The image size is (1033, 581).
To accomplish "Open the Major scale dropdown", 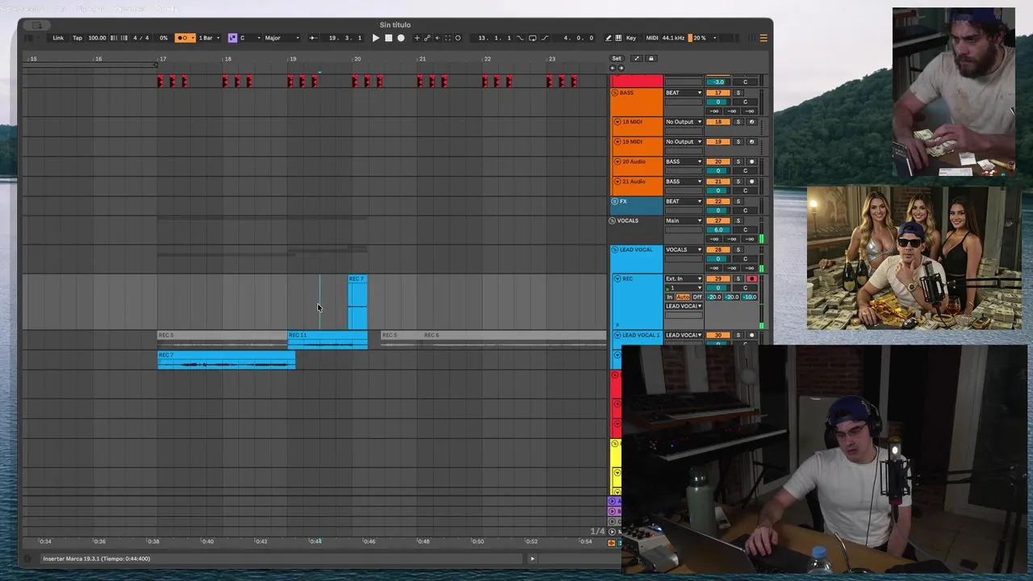I will coord(282,38).
